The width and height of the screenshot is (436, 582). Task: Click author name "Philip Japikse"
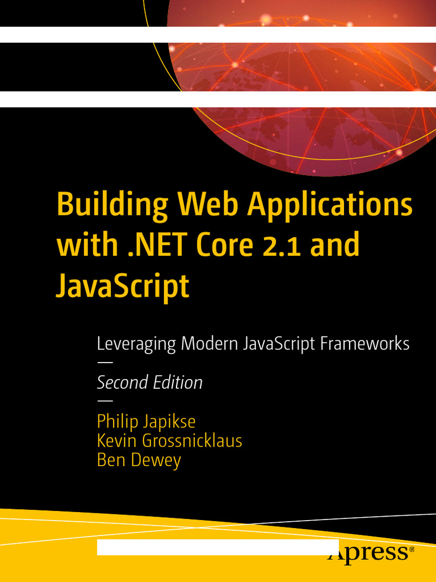click(146, 422)
